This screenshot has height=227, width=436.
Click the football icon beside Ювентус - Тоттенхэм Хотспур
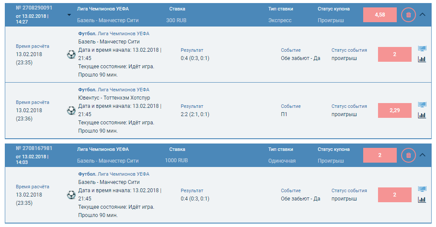click(71, 110)
